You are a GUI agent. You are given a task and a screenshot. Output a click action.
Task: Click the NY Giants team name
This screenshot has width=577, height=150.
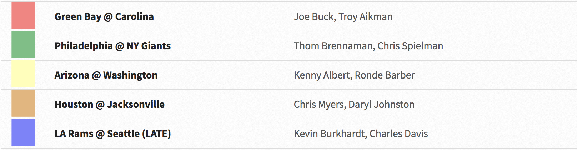tap(149, 46)
